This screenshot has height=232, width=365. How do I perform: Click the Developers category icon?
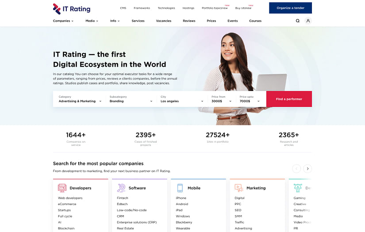click(x=62, y=188)
